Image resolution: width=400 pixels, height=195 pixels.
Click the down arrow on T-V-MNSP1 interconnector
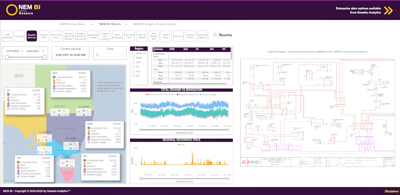click(x=67, y=165)
